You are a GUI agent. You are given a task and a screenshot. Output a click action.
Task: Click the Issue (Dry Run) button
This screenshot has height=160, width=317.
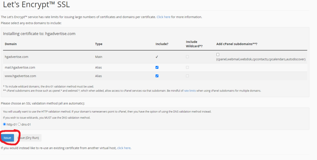(29, 138)
